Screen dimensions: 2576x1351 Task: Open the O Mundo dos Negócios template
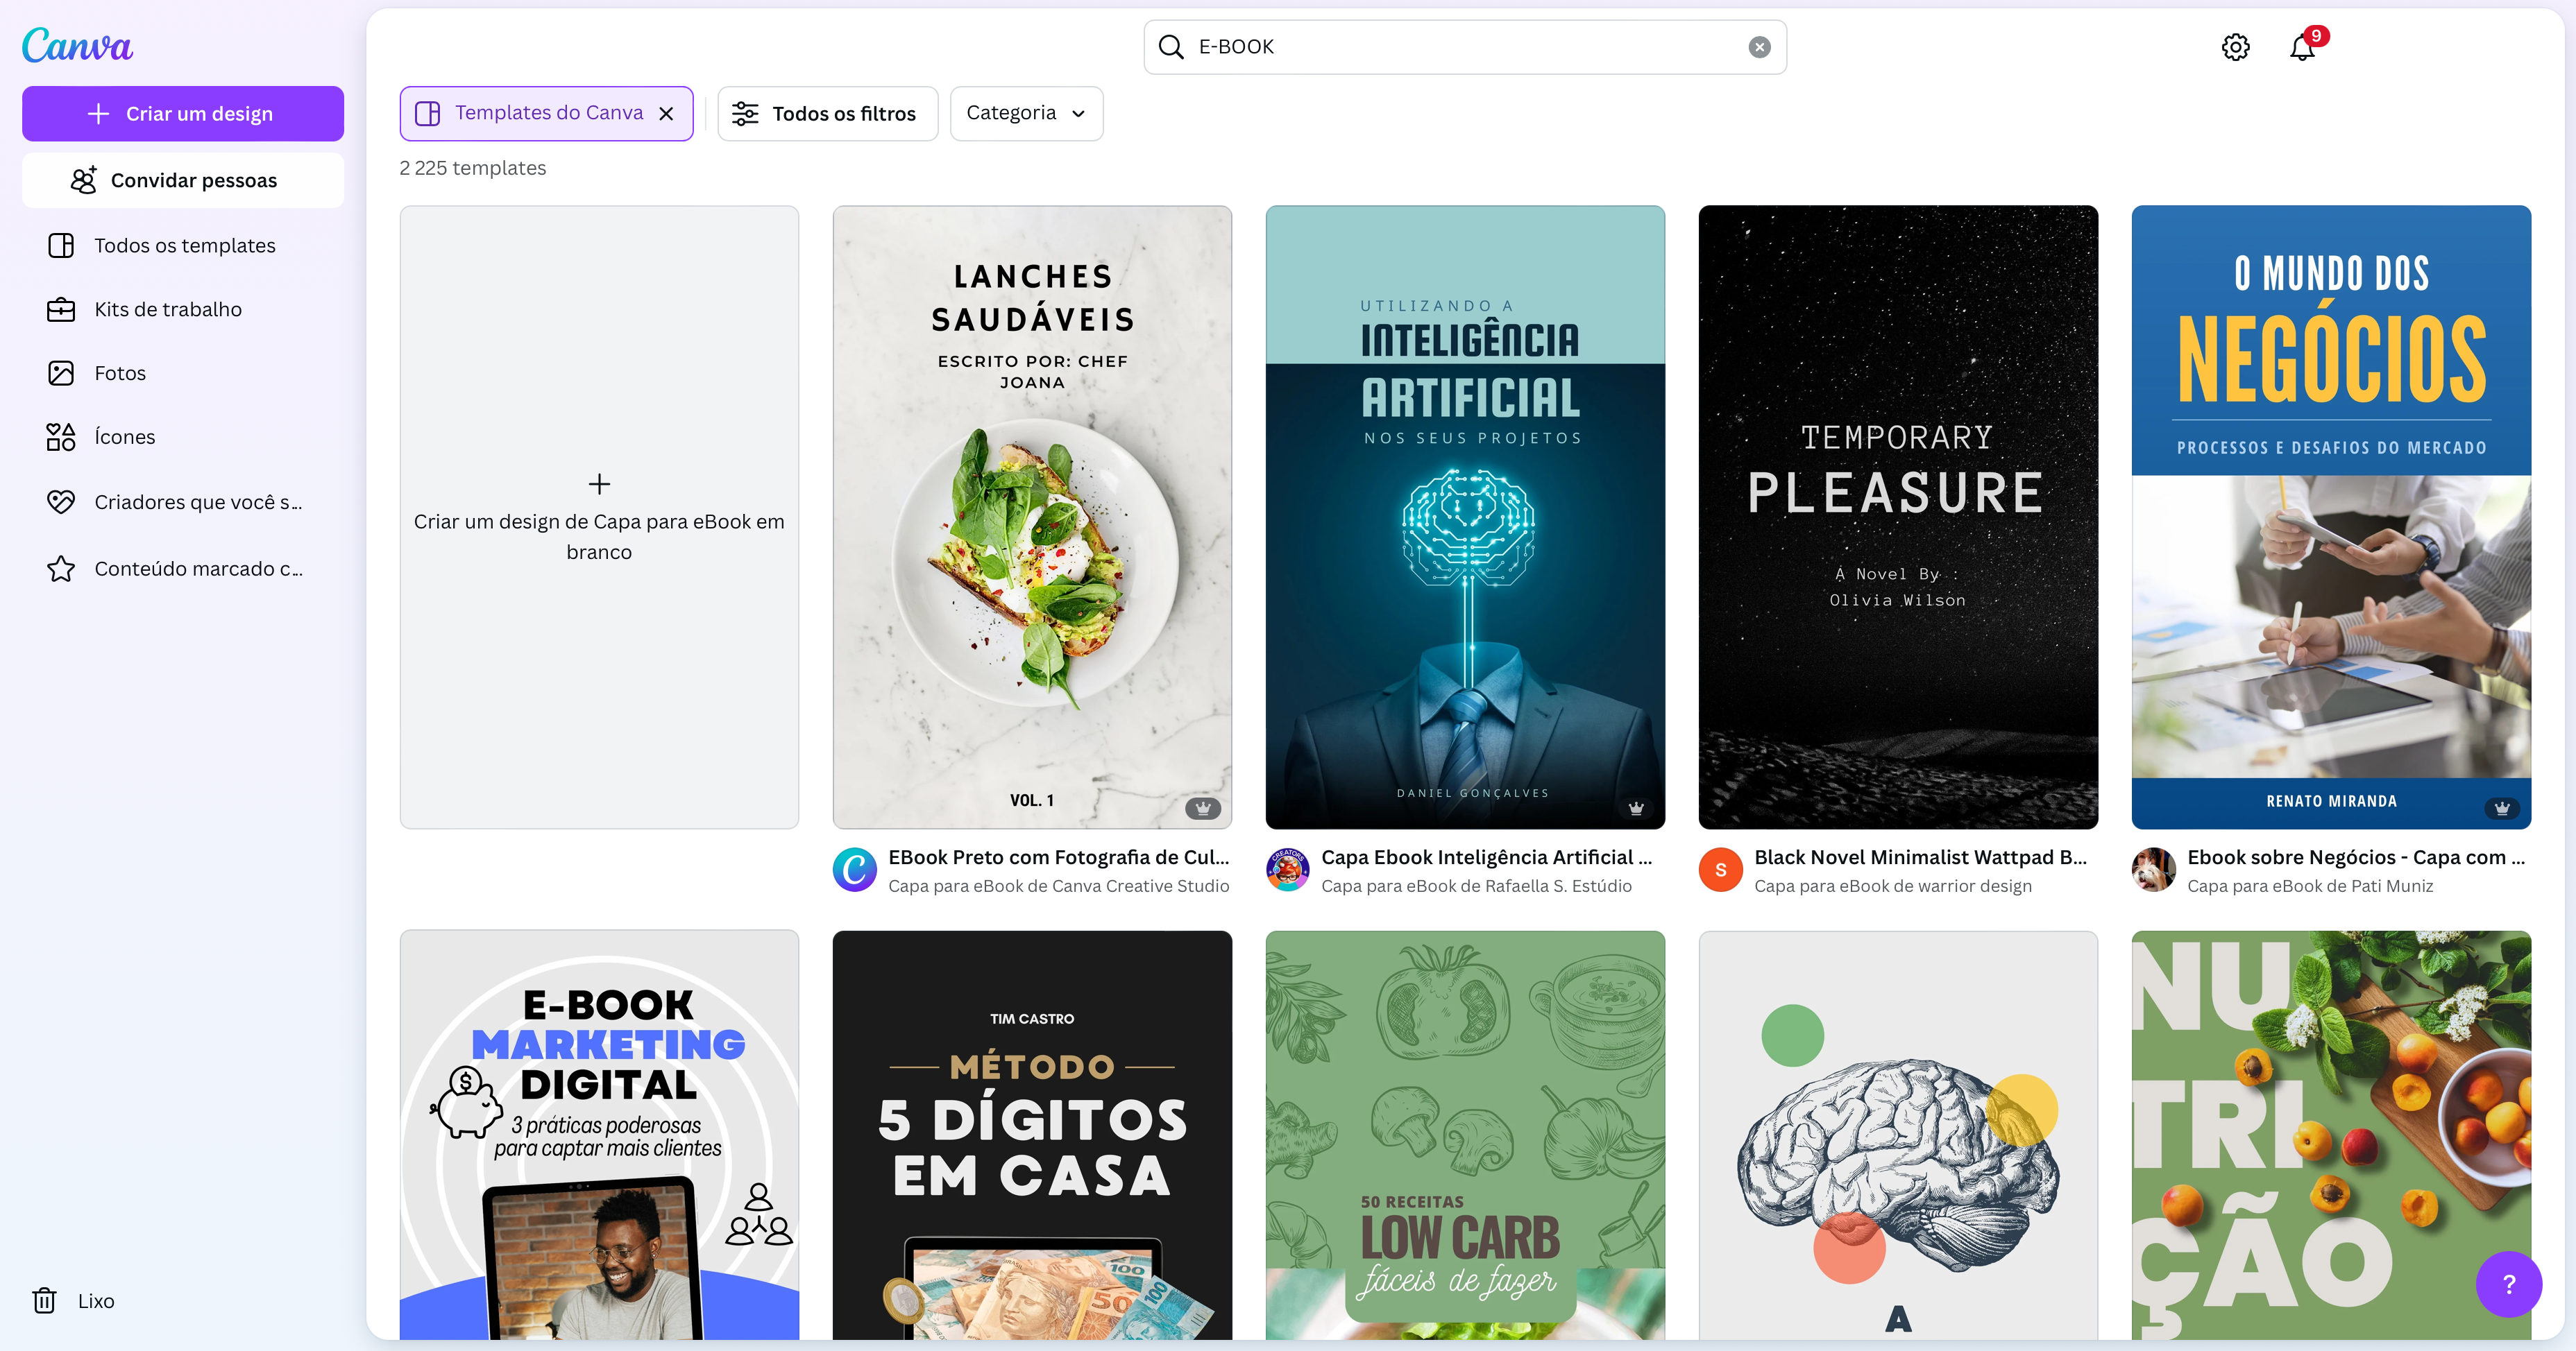(x=2331, y=517)
